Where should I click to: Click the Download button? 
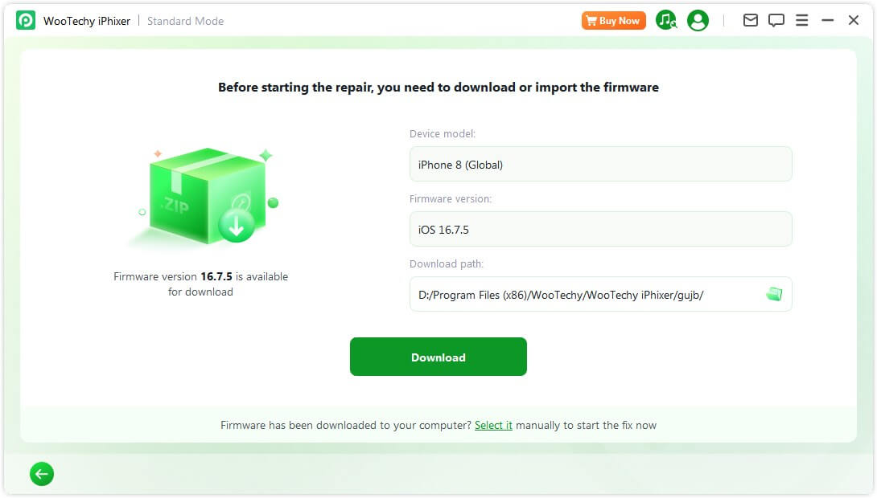[438, 357]
